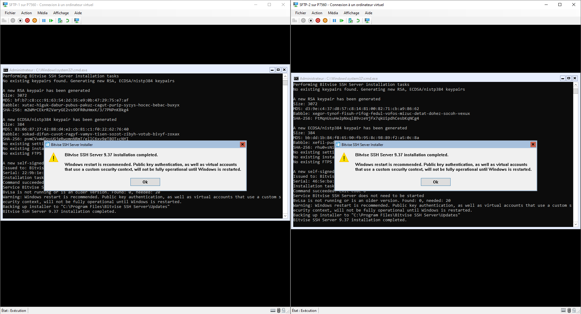Click scroll-up arrow of SFTP-2 cmd scrollbar
The image size is (581, 314).
[576, 85]
